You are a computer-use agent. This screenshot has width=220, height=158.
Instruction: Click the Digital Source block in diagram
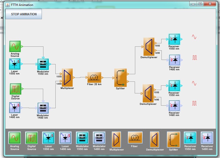16,89
